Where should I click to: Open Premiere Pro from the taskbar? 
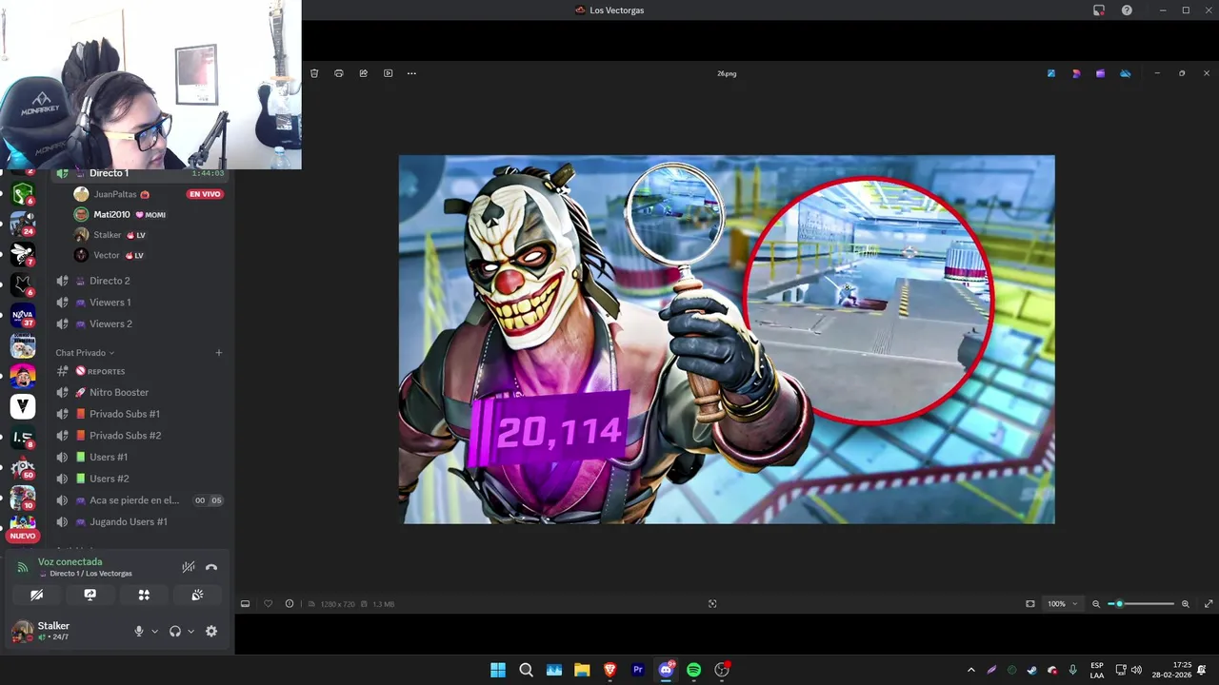point(638,670)
